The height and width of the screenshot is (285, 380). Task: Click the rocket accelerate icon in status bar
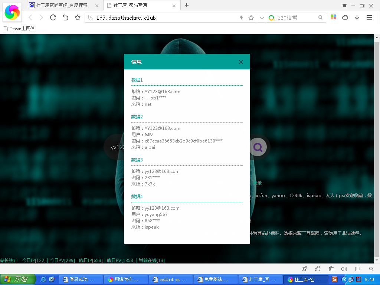(305, 269)
